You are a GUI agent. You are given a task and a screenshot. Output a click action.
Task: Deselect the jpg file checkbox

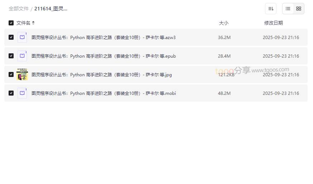(11, 74)
